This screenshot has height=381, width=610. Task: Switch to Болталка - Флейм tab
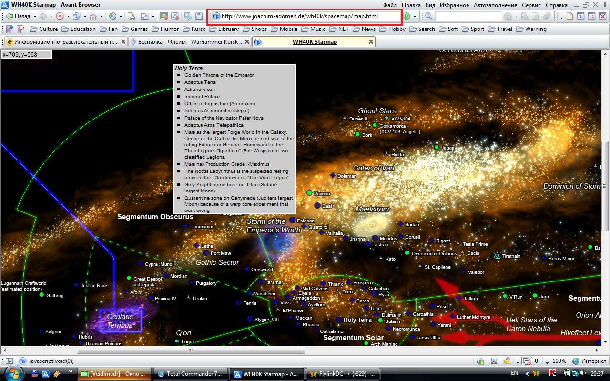click(190, 42)
